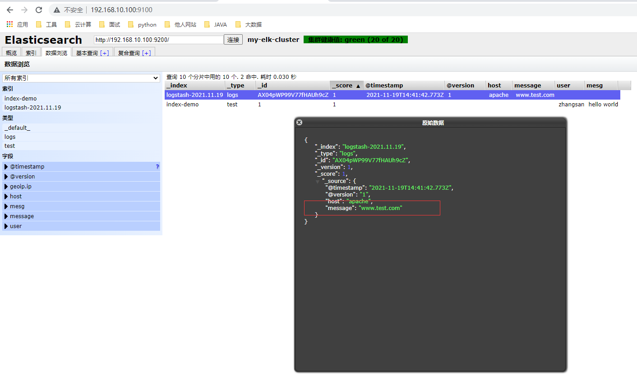Click the not-secure warning icon
Viewport: 637px width, 384px height.
click(57, 10)
